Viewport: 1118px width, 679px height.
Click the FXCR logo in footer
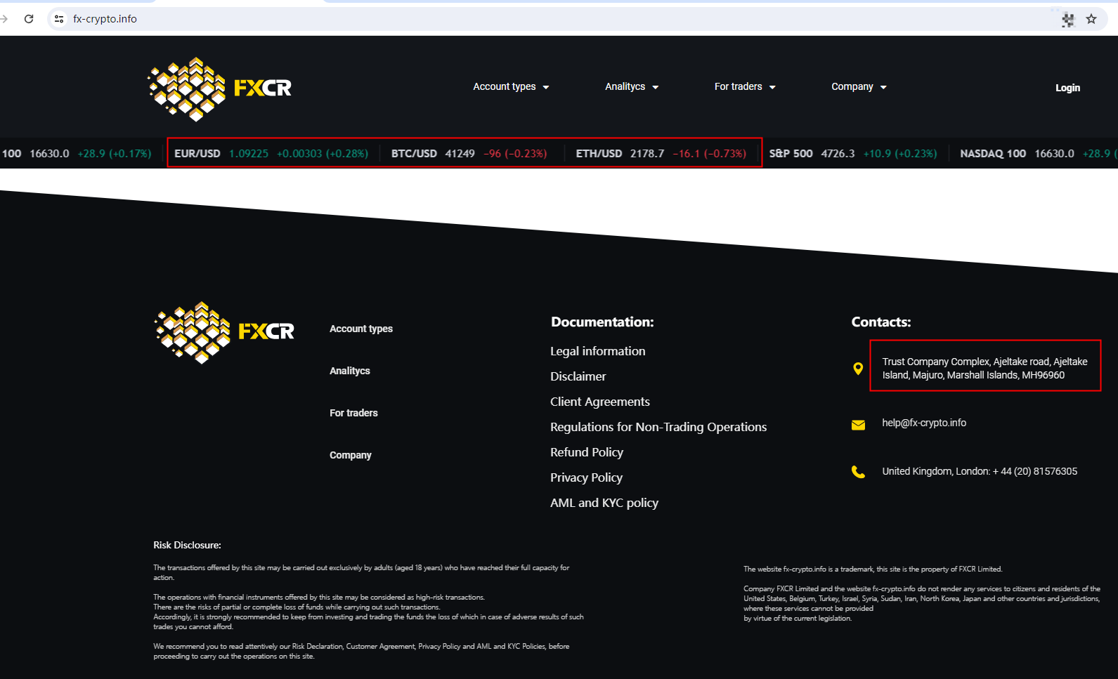(x=224, y=332)
